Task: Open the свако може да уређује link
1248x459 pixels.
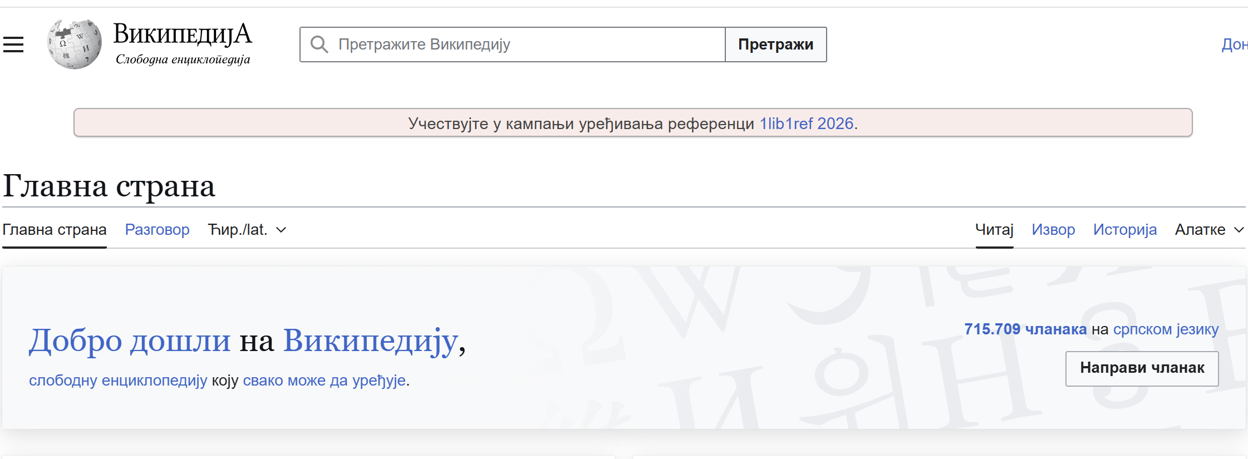Action: point(324,381)
